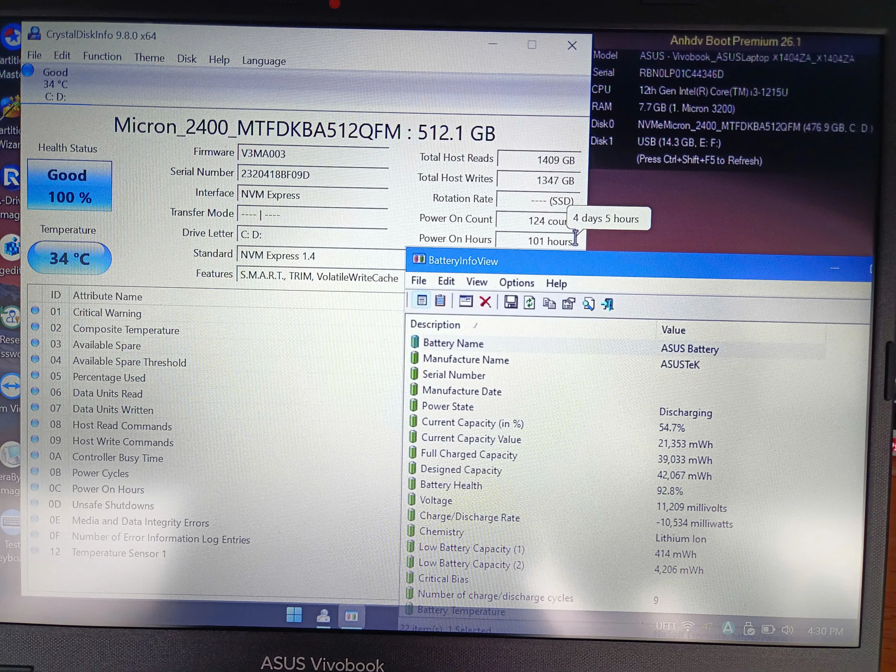Open the Edit menu in BatteryInfoView
Screen dimensions: 896x672
[x=446, y=281]
